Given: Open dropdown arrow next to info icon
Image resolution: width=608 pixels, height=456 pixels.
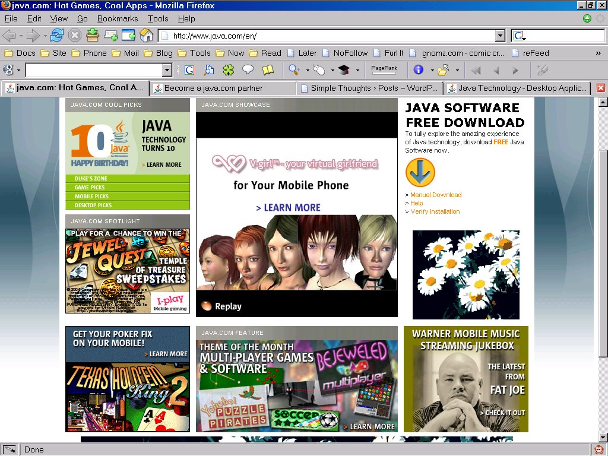Looking at the screenshot, I should [x=432, y=71].
